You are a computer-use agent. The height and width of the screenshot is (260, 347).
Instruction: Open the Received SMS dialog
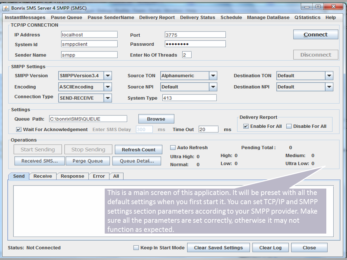pyautogui.click(x=40, y=161)
